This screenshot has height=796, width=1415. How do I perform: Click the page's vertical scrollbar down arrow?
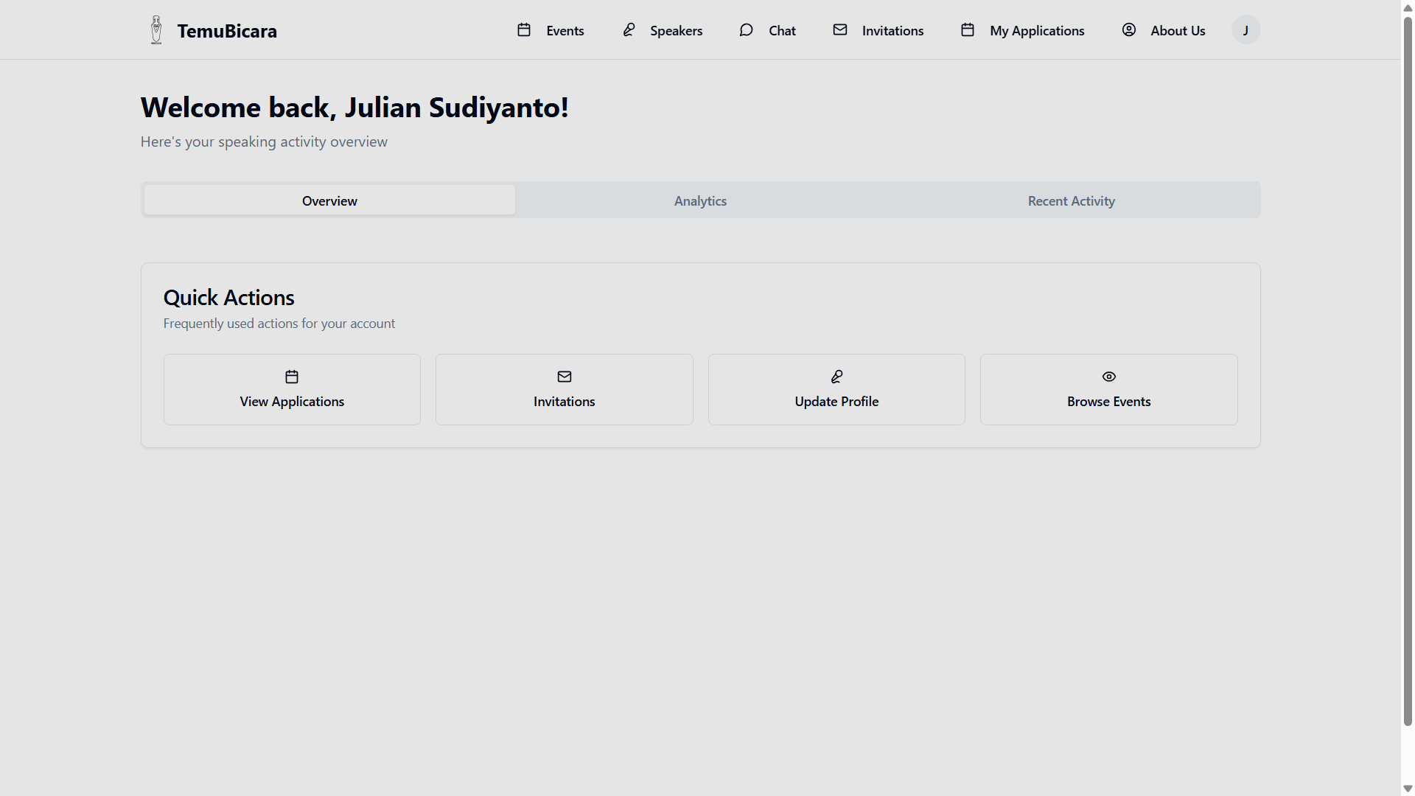point(1408,789)
